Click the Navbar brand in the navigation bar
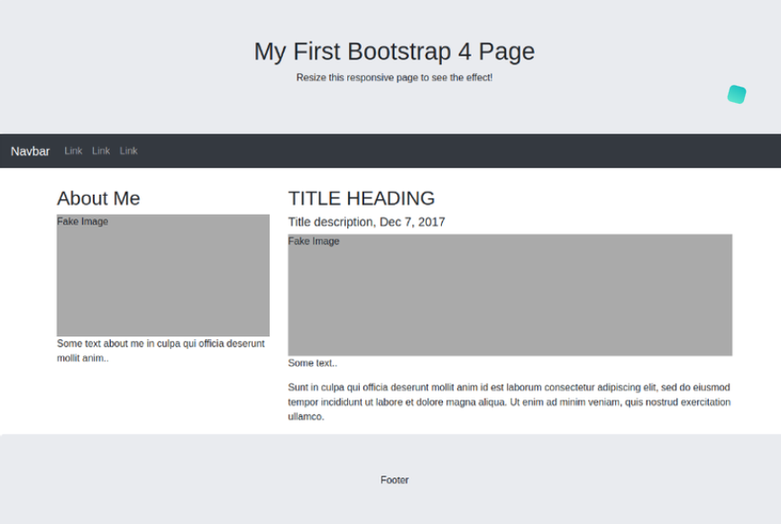Image resolution: width=781 pixels, height=524 pixels. [x=30, y=151]
